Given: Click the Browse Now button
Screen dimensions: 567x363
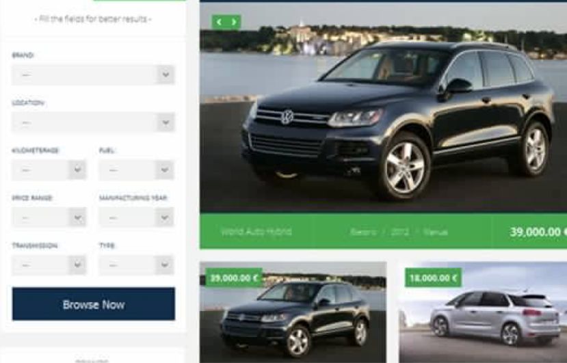Looking at the screenshot, I should [x=93, y=304].
